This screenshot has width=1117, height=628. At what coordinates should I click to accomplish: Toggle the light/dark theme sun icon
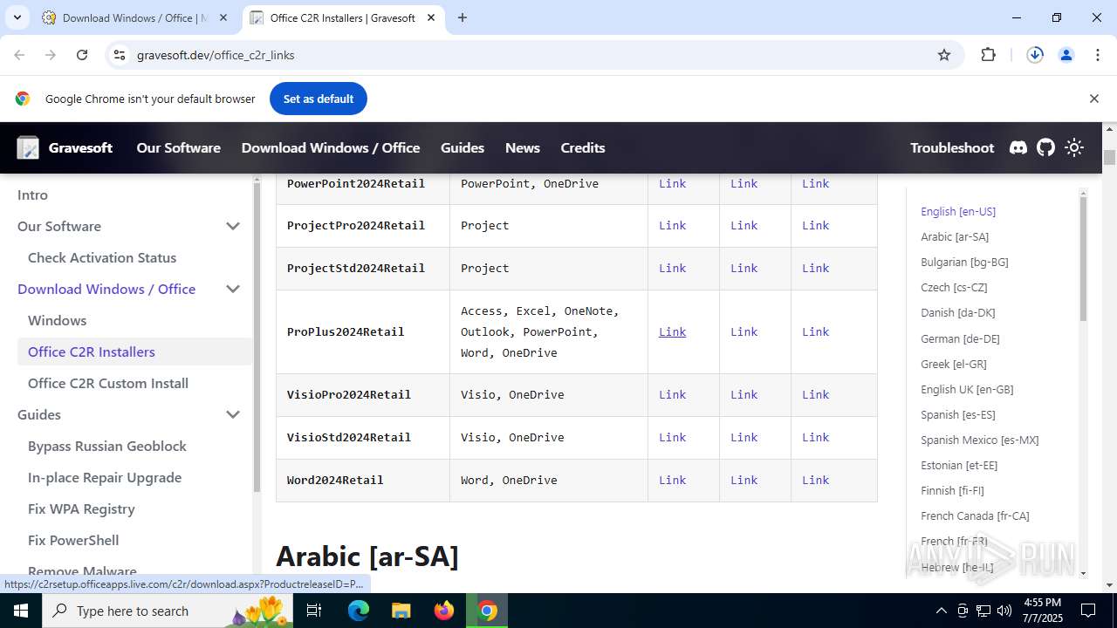1074,147
